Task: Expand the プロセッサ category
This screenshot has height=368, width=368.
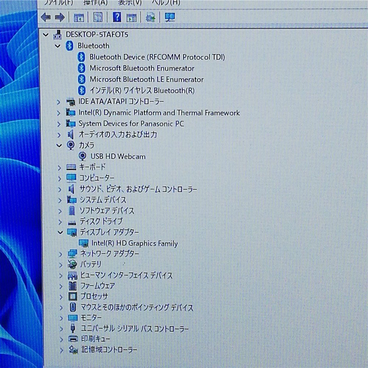Action: pos(61,297)
